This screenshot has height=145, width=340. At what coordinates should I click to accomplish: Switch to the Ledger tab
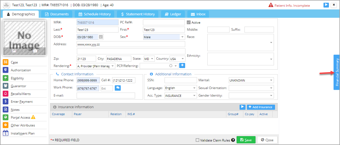[x=173, y=14]
